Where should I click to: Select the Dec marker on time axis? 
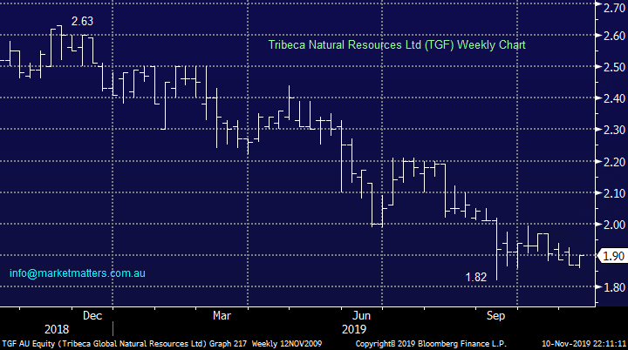(93, 315)
